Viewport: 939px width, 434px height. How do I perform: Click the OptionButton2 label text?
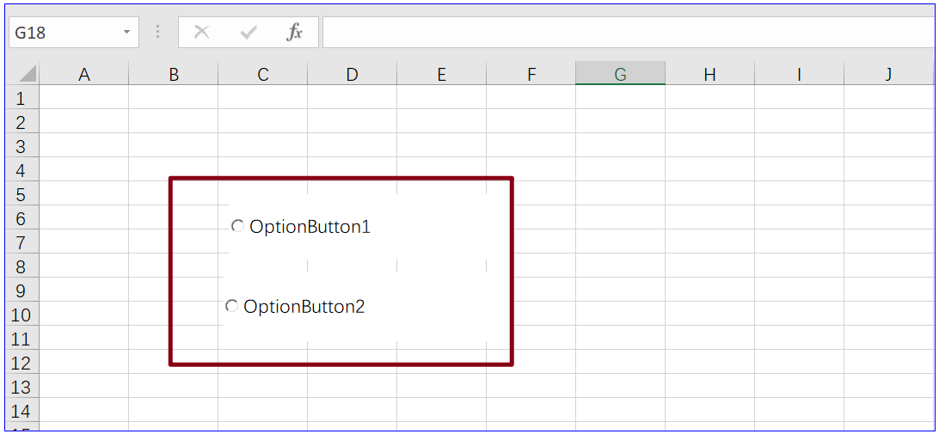(x=304, y=307)
